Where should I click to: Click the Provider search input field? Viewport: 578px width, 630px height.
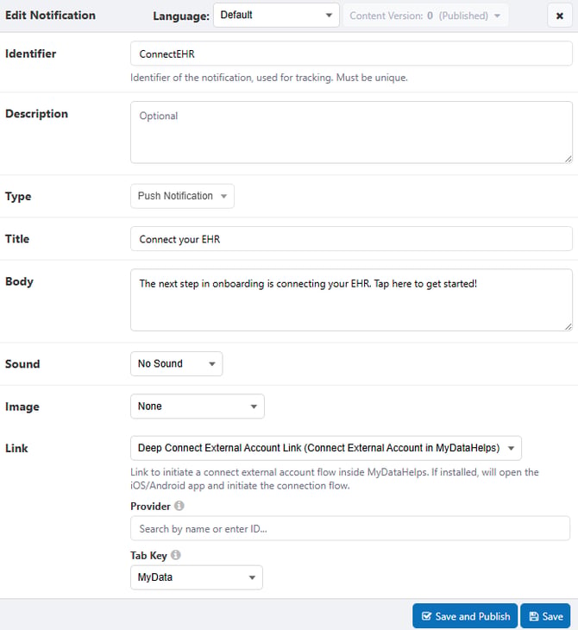(x=350, y=528)
